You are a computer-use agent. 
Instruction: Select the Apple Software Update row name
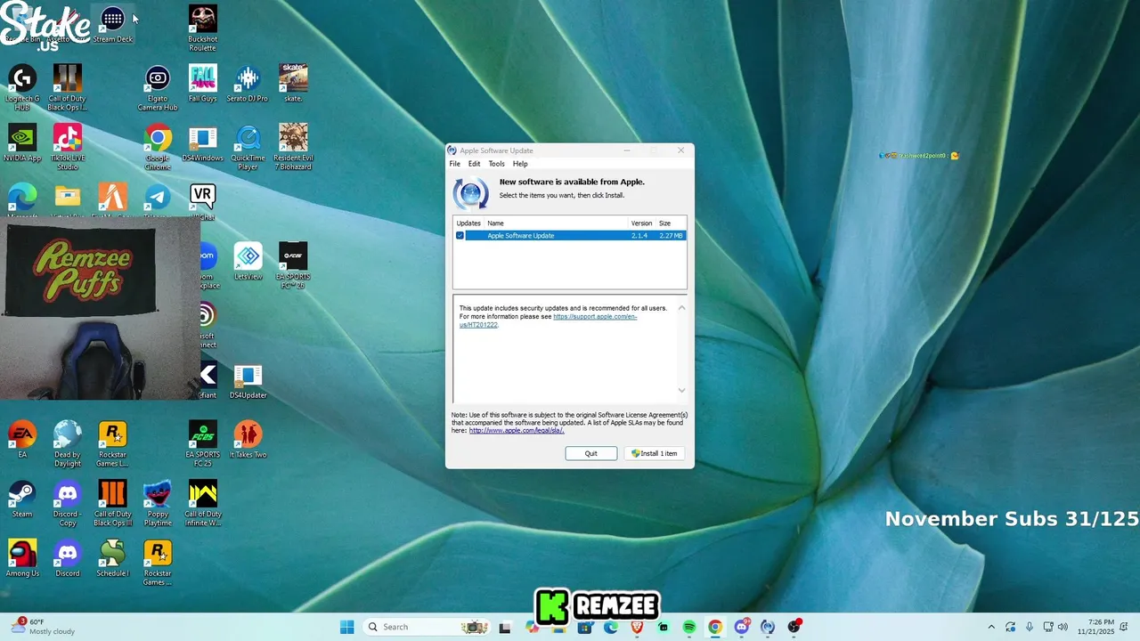coord(521,236)
